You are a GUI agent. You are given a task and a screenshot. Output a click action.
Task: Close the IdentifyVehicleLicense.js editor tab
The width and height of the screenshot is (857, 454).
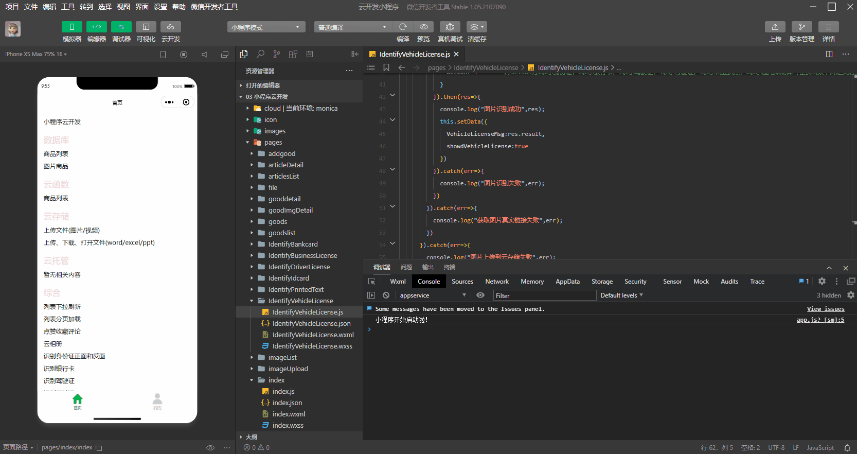pos(456,54)
